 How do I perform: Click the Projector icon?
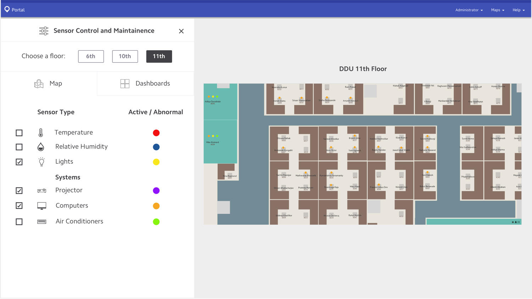point(41,191)
